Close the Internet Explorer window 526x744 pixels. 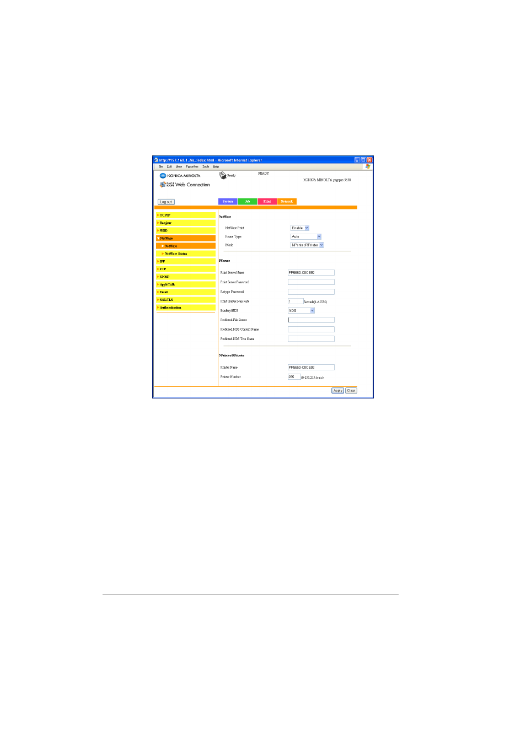tap(369, 160)
